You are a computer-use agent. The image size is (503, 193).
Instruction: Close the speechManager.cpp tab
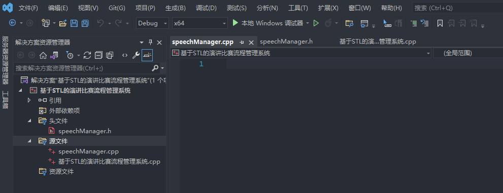coord(251,42)
